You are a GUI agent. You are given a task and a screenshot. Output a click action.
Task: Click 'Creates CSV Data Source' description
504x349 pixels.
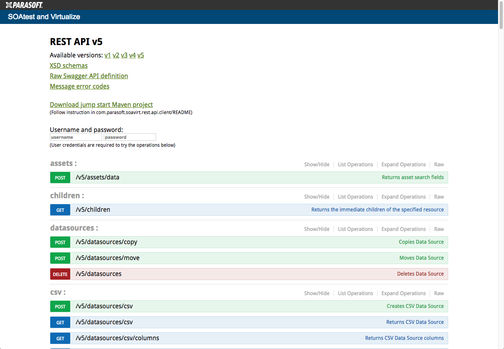pyautogui.click(x=415, y=306)
